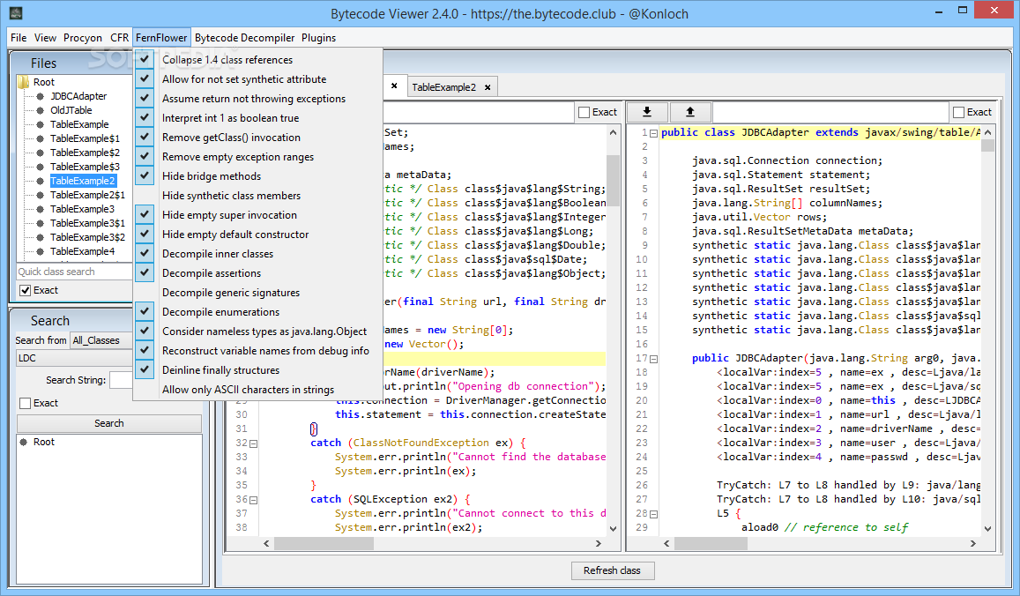Toggle Exact checkbox under Quick class search
1020x596 pixels.
coord(26,290)
